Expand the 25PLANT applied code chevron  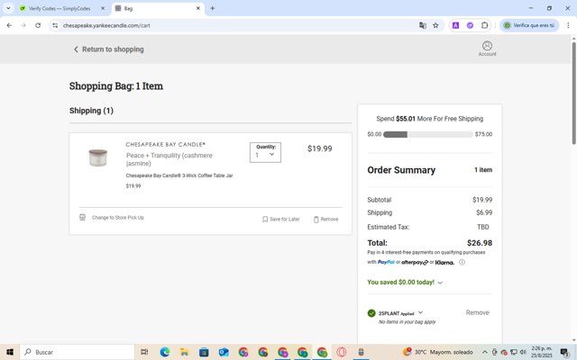click(420, 312)
